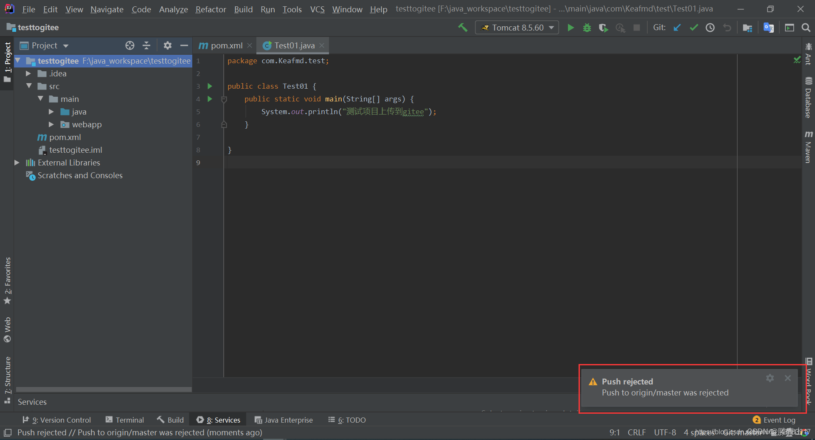The image size is (815, 440).
Task: Collapse all nodes using the collapse icon
Action: 146,45
